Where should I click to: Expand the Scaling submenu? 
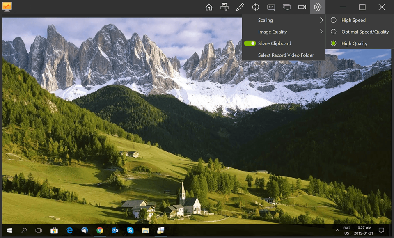[x=265, y=20]
